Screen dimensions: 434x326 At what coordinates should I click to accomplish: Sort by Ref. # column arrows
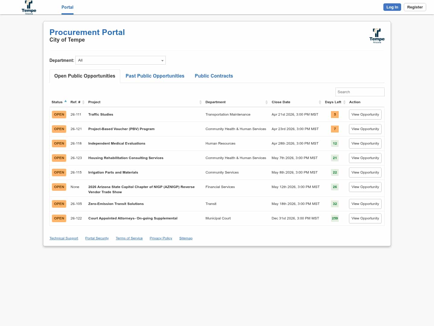[83, 102]
